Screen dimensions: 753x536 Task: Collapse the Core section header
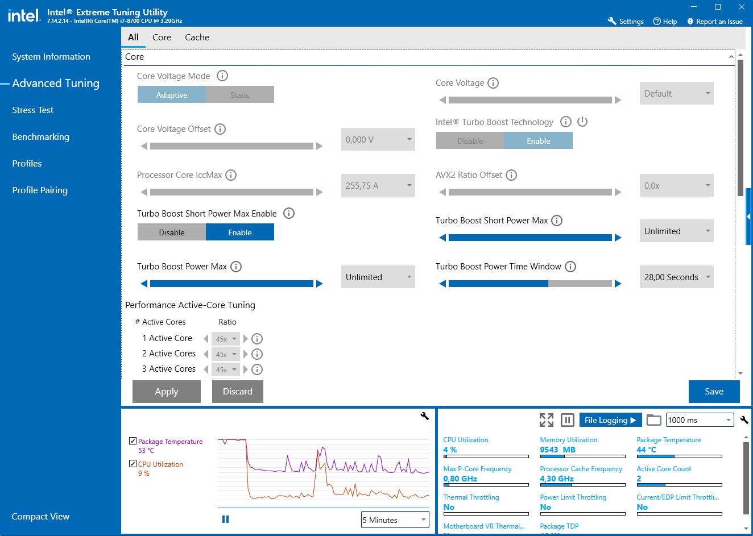click(x=731, y=57)
